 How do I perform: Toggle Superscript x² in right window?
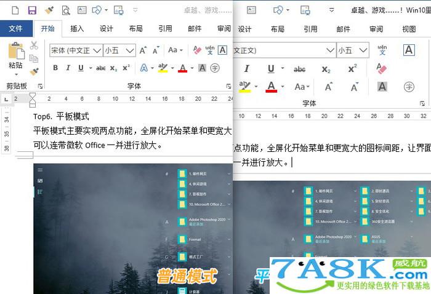(x=352, y=69)
